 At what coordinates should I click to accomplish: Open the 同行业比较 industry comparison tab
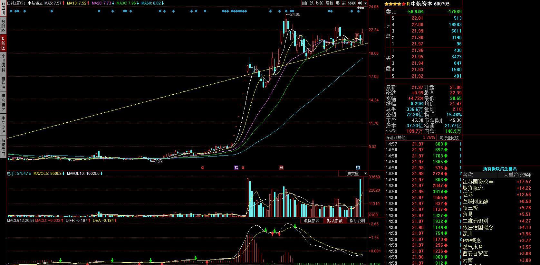pos(449,138)
